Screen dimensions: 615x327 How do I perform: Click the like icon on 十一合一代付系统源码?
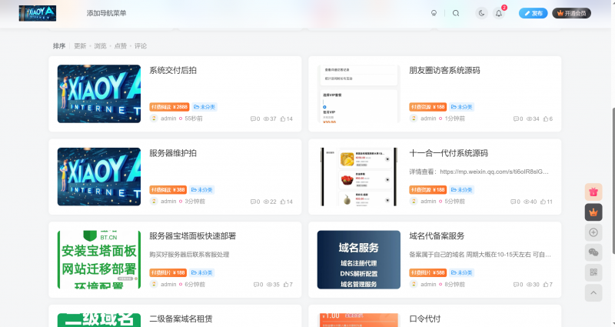tap(543, 202)
